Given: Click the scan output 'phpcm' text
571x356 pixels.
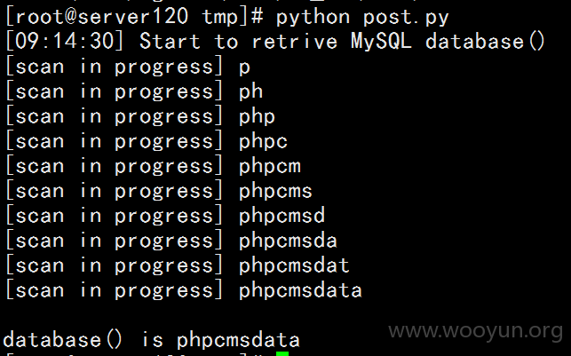Looking at the screenshot, I should point(270,166).
